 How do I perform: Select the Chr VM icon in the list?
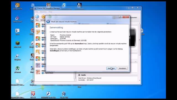(x=38, y=52)
